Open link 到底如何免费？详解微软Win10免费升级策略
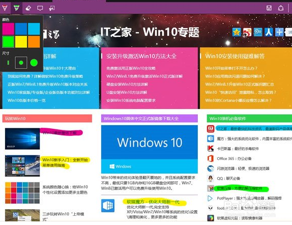The width and height of the screenshot is (292, 225). pos(45,76)
